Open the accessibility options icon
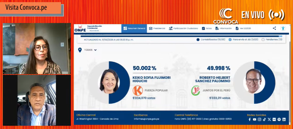Screen dimensions: 293x129 point(283,28)
